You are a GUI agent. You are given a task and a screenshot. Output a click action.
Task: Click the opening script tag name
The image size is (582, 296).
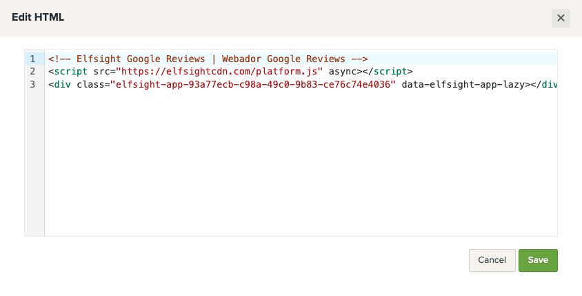pyautogui.click(x=70, y=71)
